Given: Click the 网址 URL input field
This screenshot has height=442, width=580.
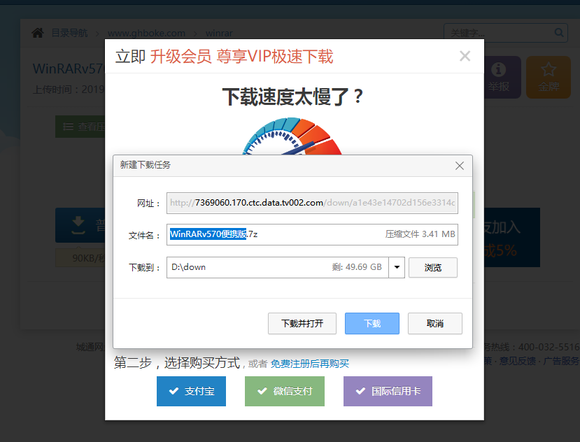Looking at the screenshot, I should 312,203.
